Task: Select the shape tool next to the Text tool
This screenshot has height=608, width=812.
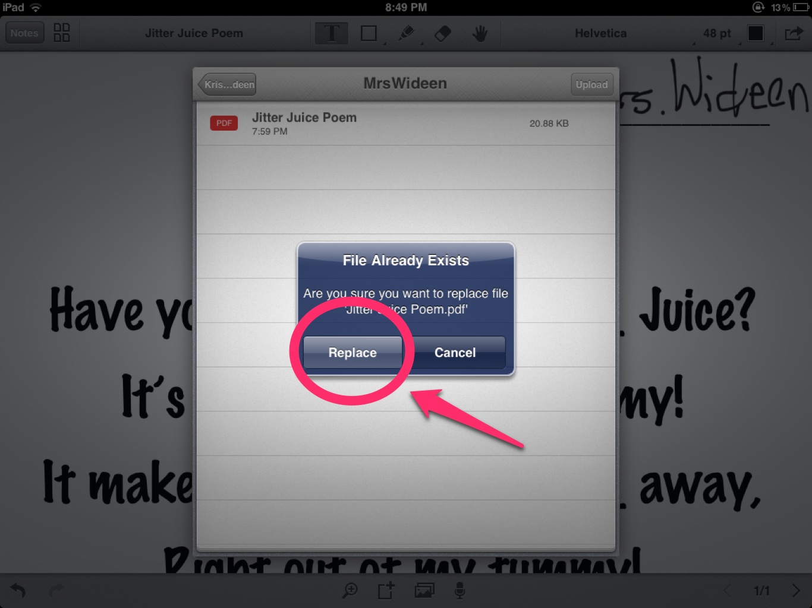Action: [369, 33]
